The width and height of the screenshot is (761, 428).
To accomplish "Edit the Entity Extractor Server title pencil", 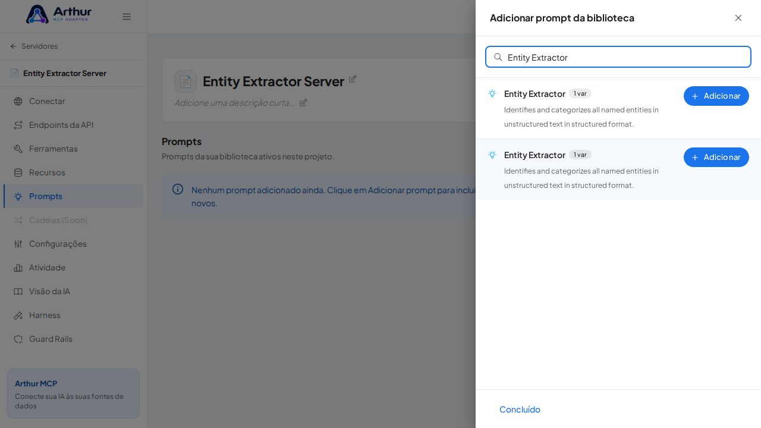I will 353,78.
